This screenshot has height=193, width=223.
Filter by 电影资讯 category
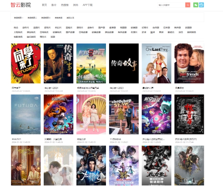[x=18, y=37]
